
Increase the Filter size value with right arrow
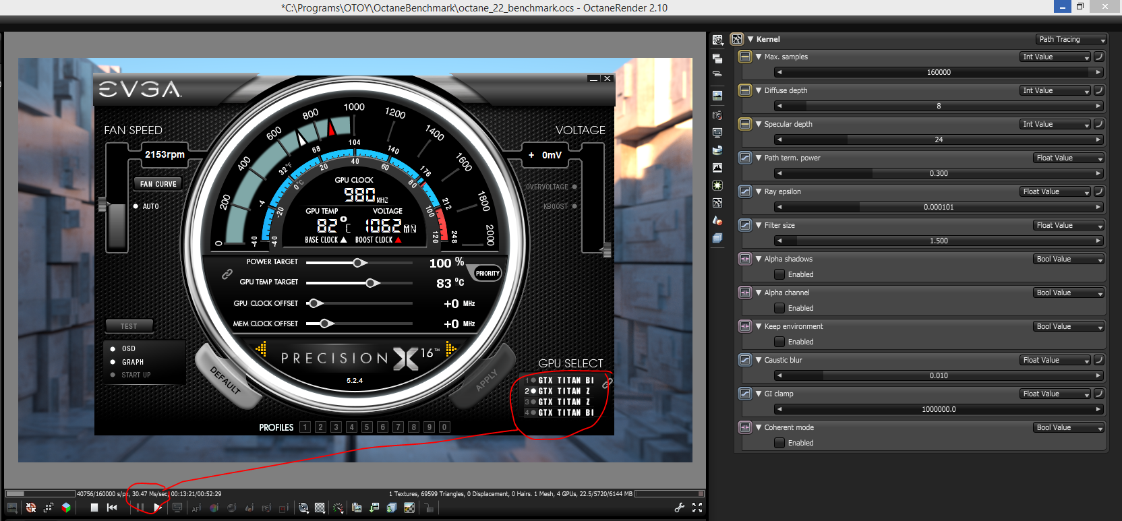[1098, 241]
